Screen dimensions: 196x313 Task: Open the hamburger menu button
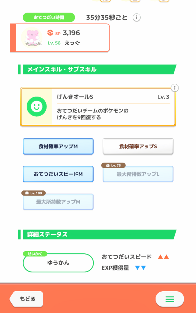170,299
